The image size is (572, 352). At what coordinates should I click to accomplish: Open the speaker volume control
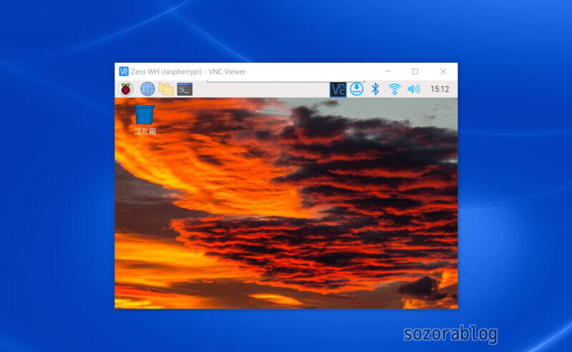[414, 89]
